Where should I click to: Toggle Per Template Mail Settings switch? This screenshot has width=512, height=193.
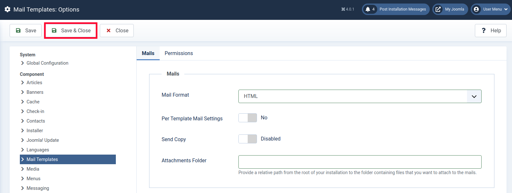click(x=248, y=118)
